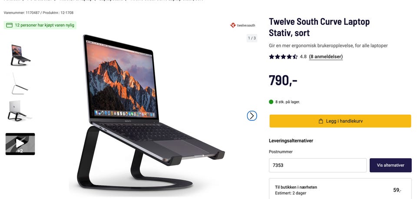The height and width of the screenshot is (199, 417).
Task: Click the 1 / 3 image counter
Action: pos(252,38)
